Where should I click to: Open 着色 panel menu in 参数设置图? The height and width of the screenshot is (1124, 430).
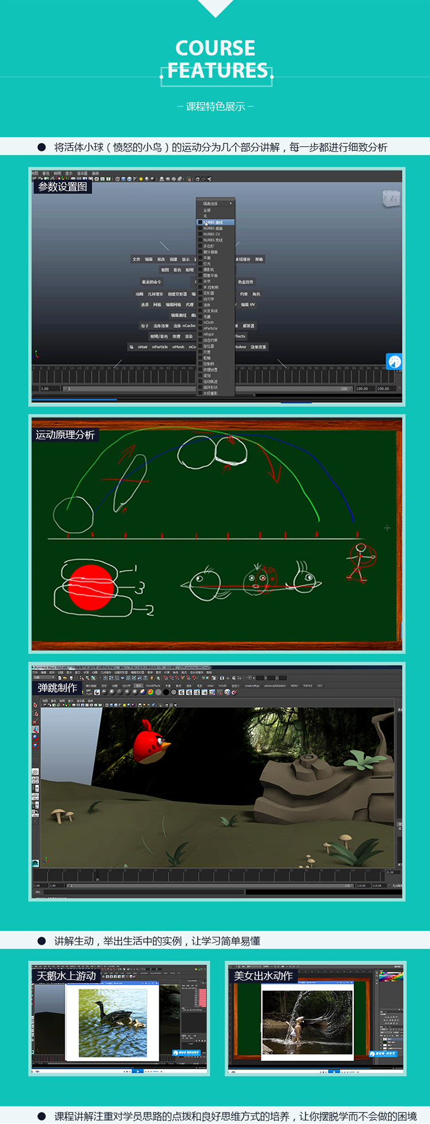pos(45,173)
